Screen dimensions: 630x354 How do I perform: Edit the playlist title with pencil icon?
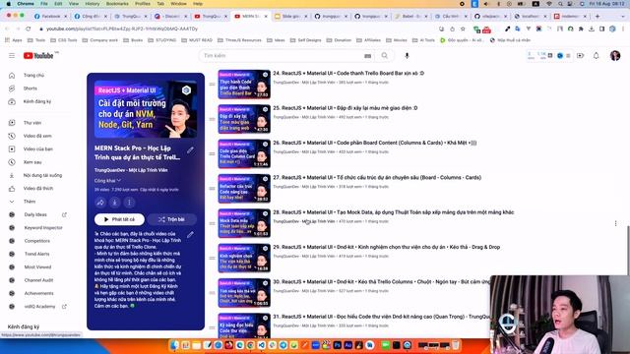click(x=190, y=150)
